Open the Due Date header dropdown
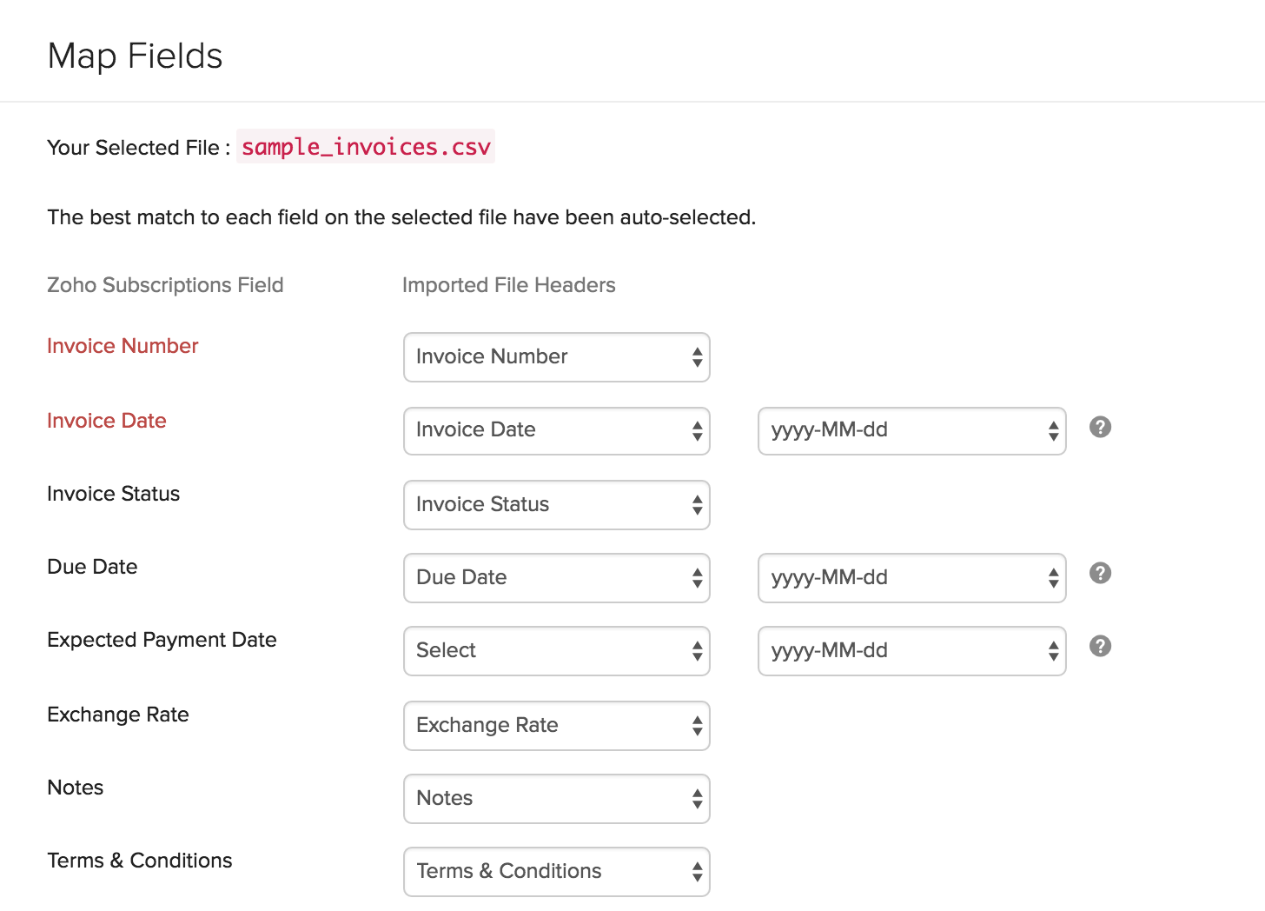Viewport: 1265px width, 911px height. pos(556,577)
